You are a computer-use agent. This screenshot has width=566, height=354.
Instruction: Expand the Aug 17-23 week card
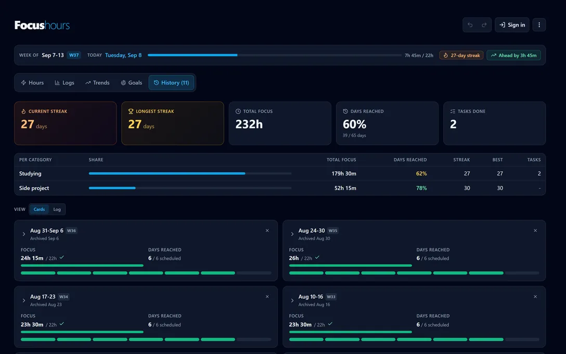point(24,300)
